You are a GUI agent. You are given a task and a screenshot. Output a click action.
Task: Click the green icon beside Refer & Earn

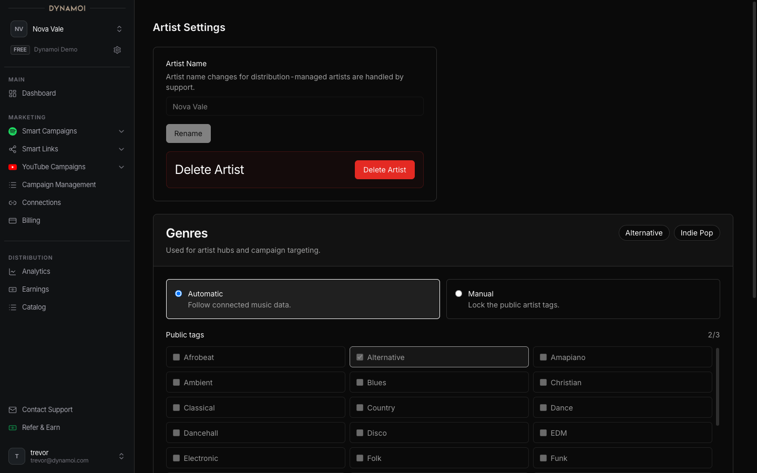click(13, 428)
